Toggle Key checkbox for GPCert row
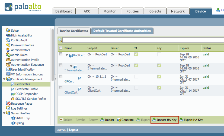 pyautogui.click(x=159, y=77)
